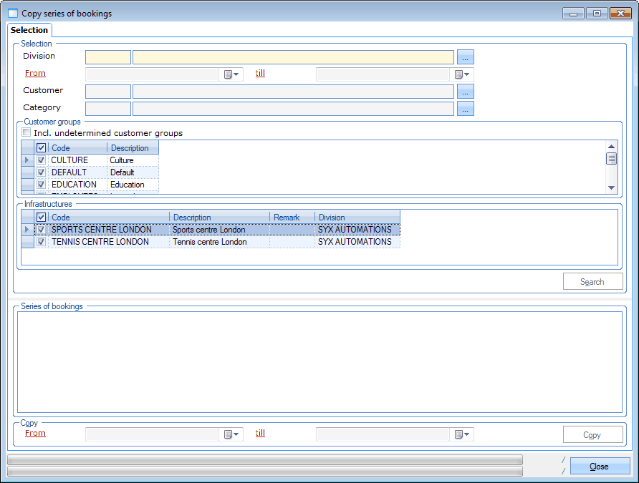
Task: Expand the CULTURE row indicator arrow
Action: pos(27,160)
